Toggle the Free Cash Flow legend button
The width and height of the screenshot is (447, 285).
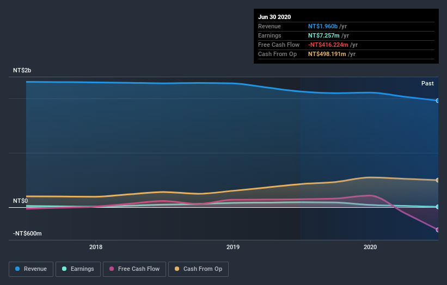134,269
